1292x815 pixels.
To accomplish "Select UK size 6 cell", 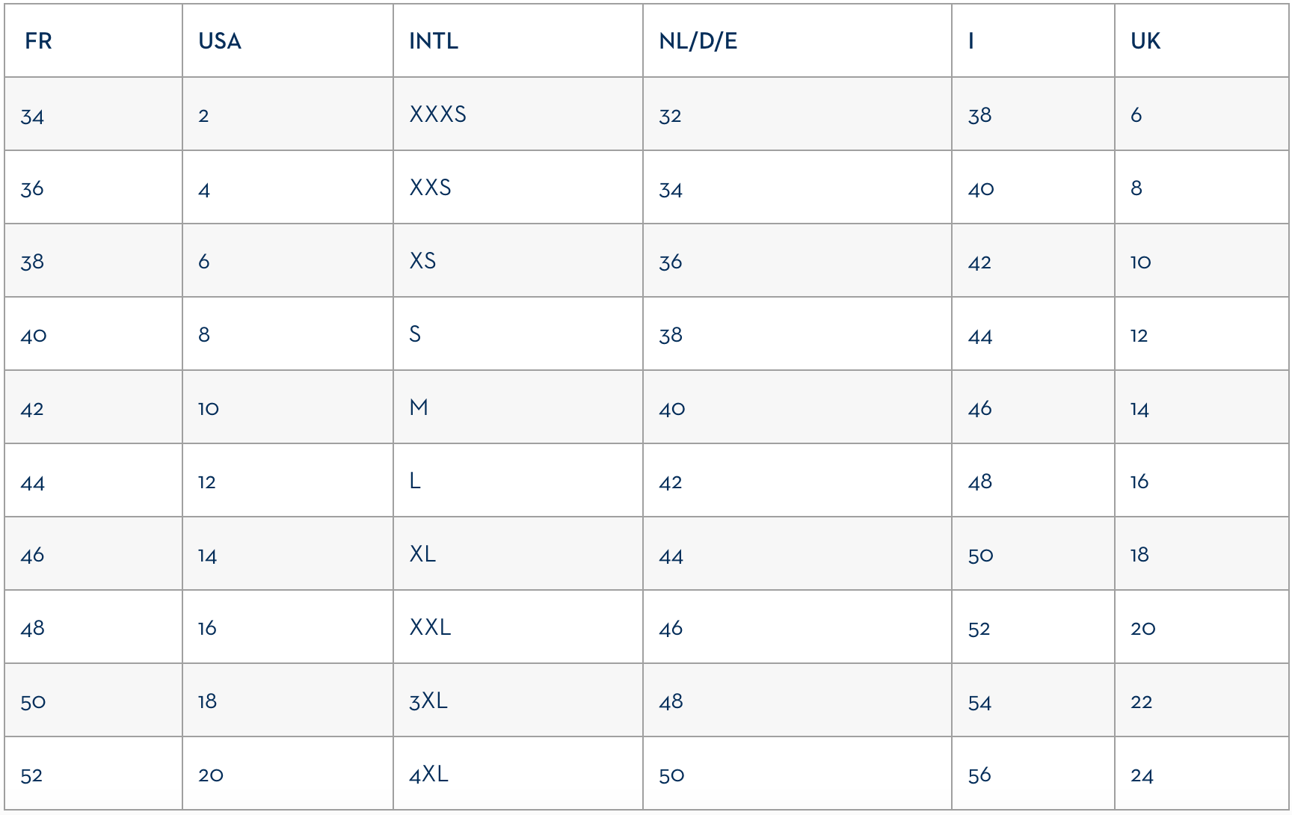I will [1136, 115].
